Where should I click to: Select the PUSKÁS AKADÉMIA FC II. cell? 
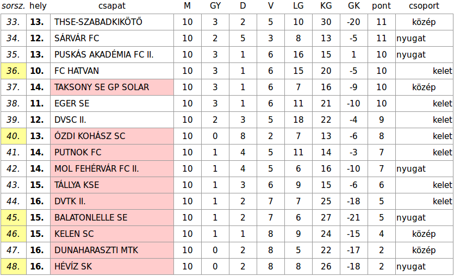coord(112,54)
